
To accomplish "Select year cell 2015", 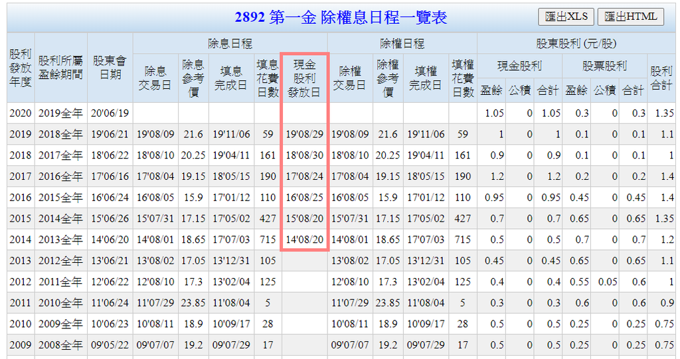I will [x=21, y=218].
